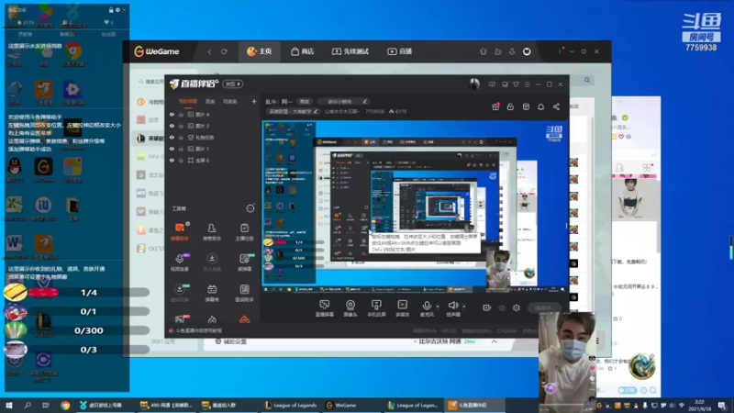Edit the 英雄联盟 category pill

(x=293, y=111)
